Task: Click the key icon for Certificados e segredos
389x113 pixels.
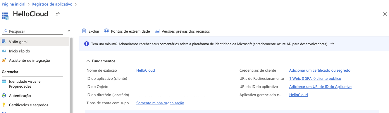Action: (4, 105)
